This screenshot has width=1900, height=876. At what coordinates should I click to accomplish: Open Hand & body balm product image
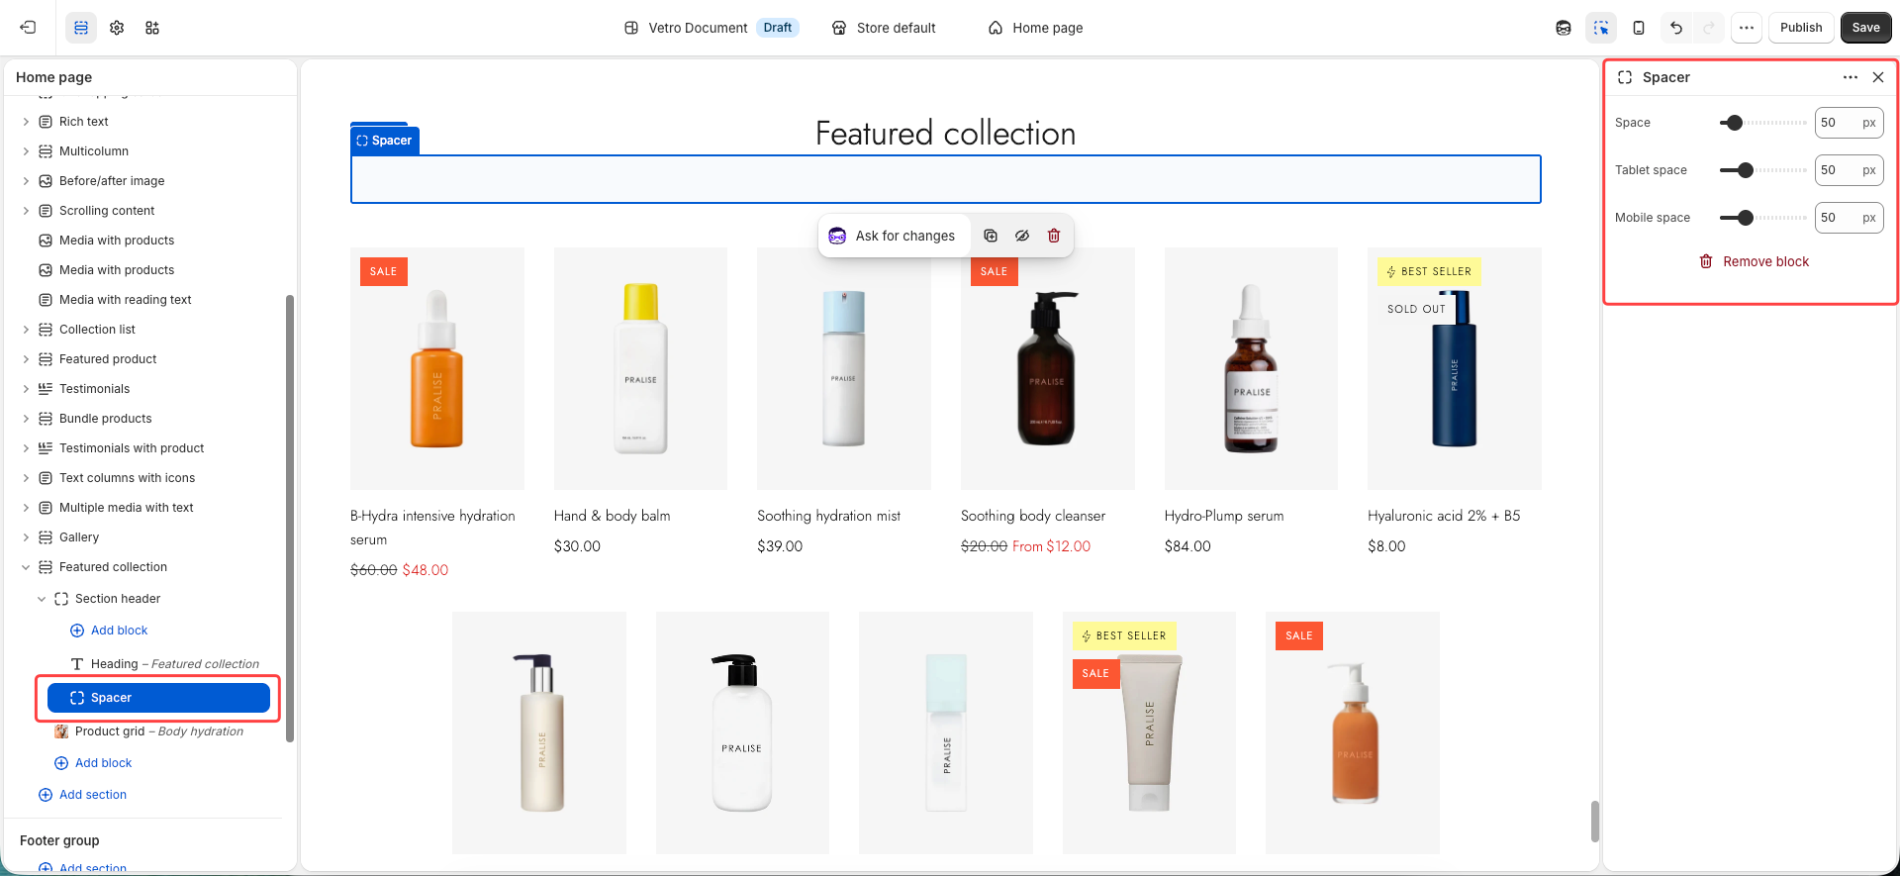[640, 368]
